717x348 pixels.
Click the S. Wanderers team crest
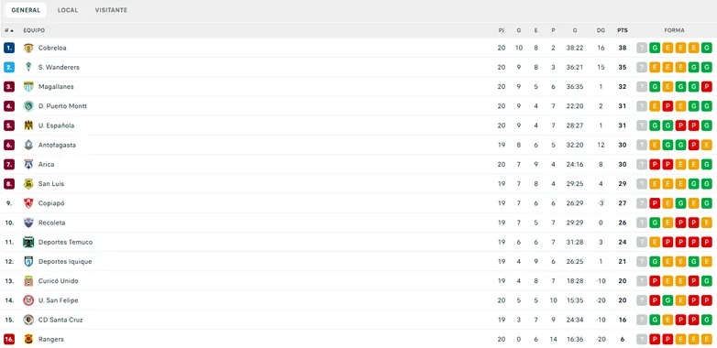(x=28, y=67)
